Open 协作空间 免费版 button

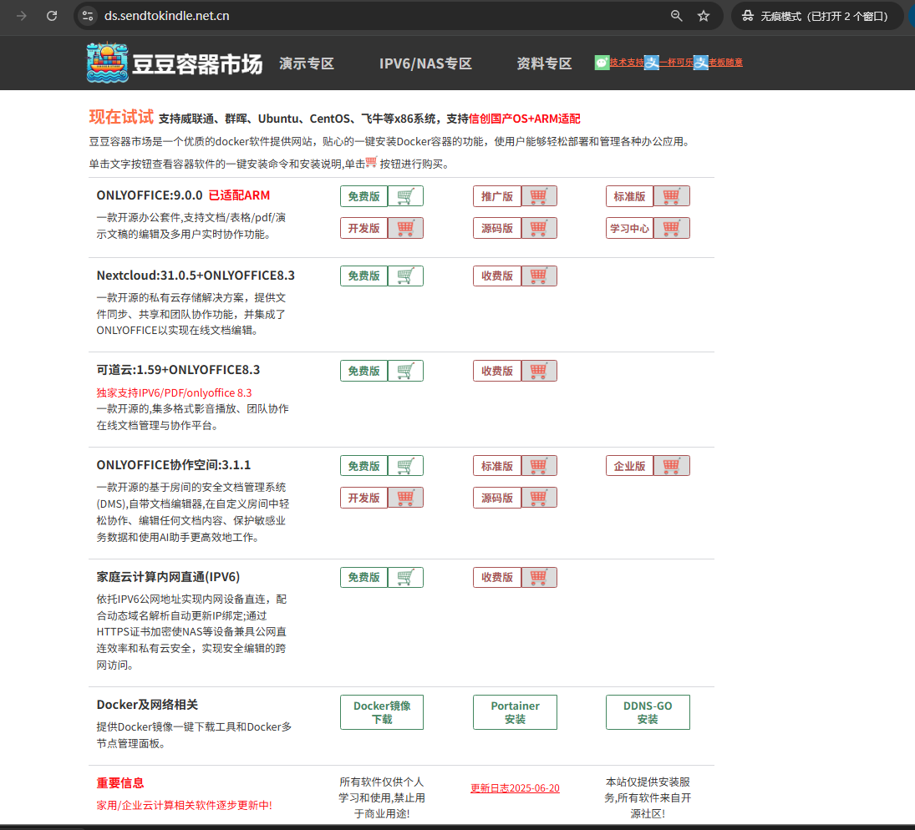coord(364,466)
